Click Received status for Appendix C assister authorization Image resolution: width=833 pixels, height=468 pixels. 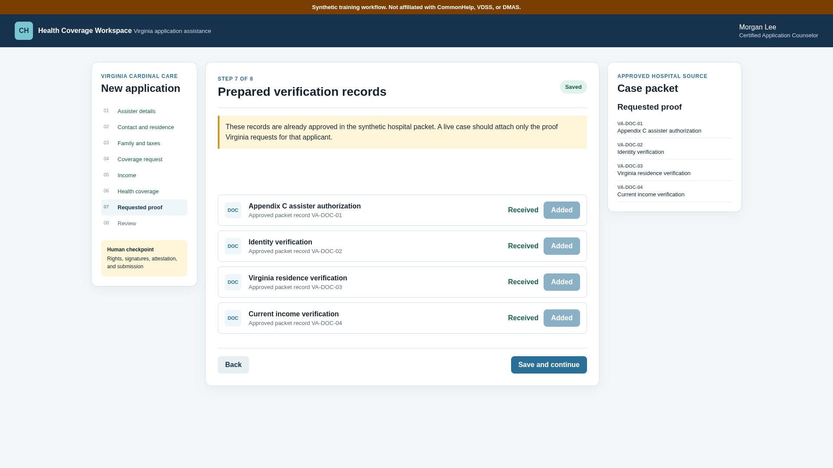coord(523,210)
